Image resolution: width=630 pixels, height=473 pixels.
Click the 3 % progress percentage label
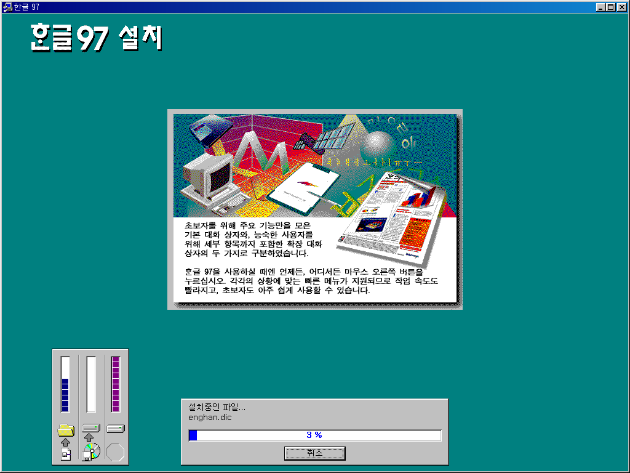click(314, 435)
